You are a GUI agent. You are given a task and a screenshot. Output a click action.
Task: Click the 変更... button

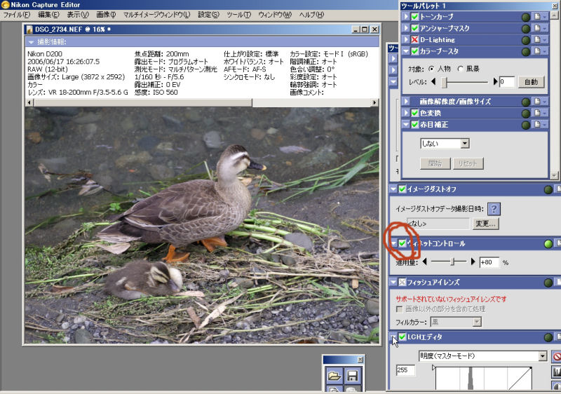click(x=485, y=224)
